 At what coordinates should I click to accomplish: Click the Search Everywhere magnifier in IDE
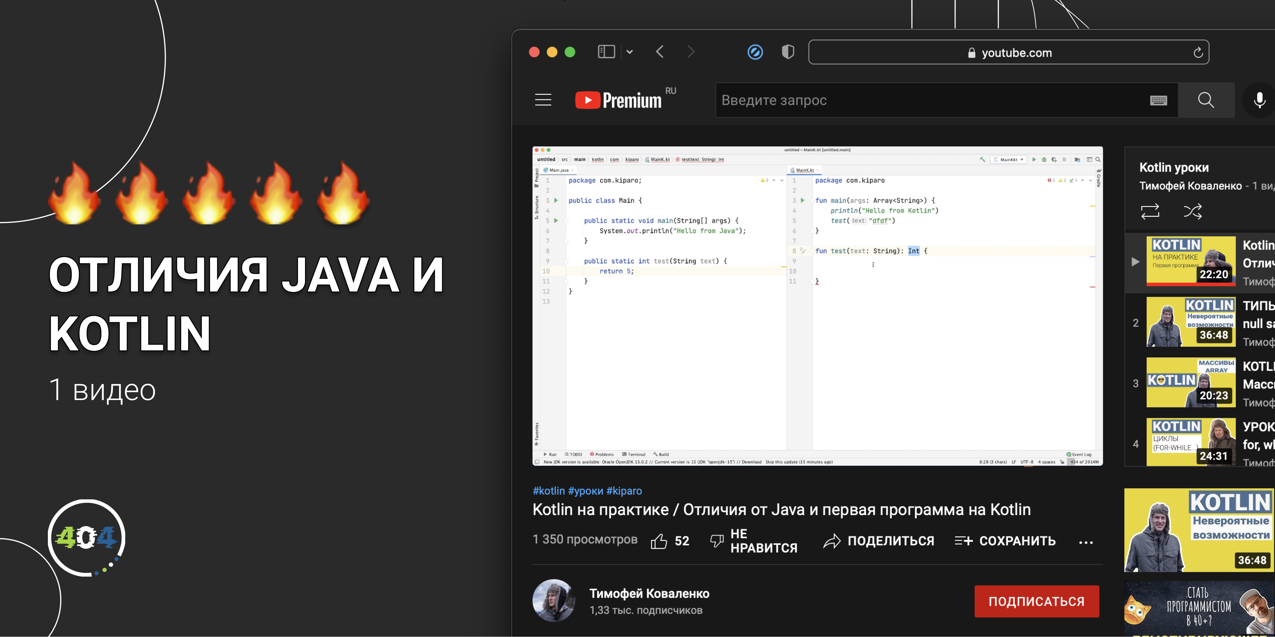point(1098,159)
